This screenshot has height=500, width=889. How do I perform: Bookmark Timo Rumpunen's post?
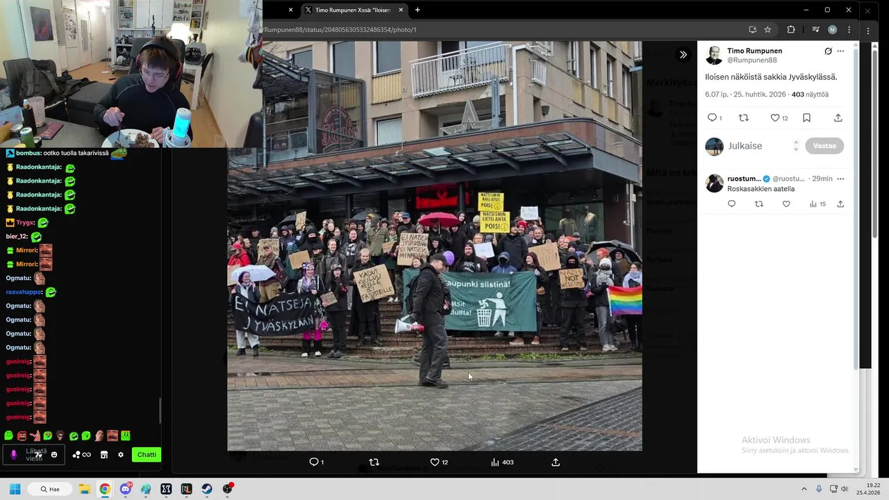click(806, 118)
